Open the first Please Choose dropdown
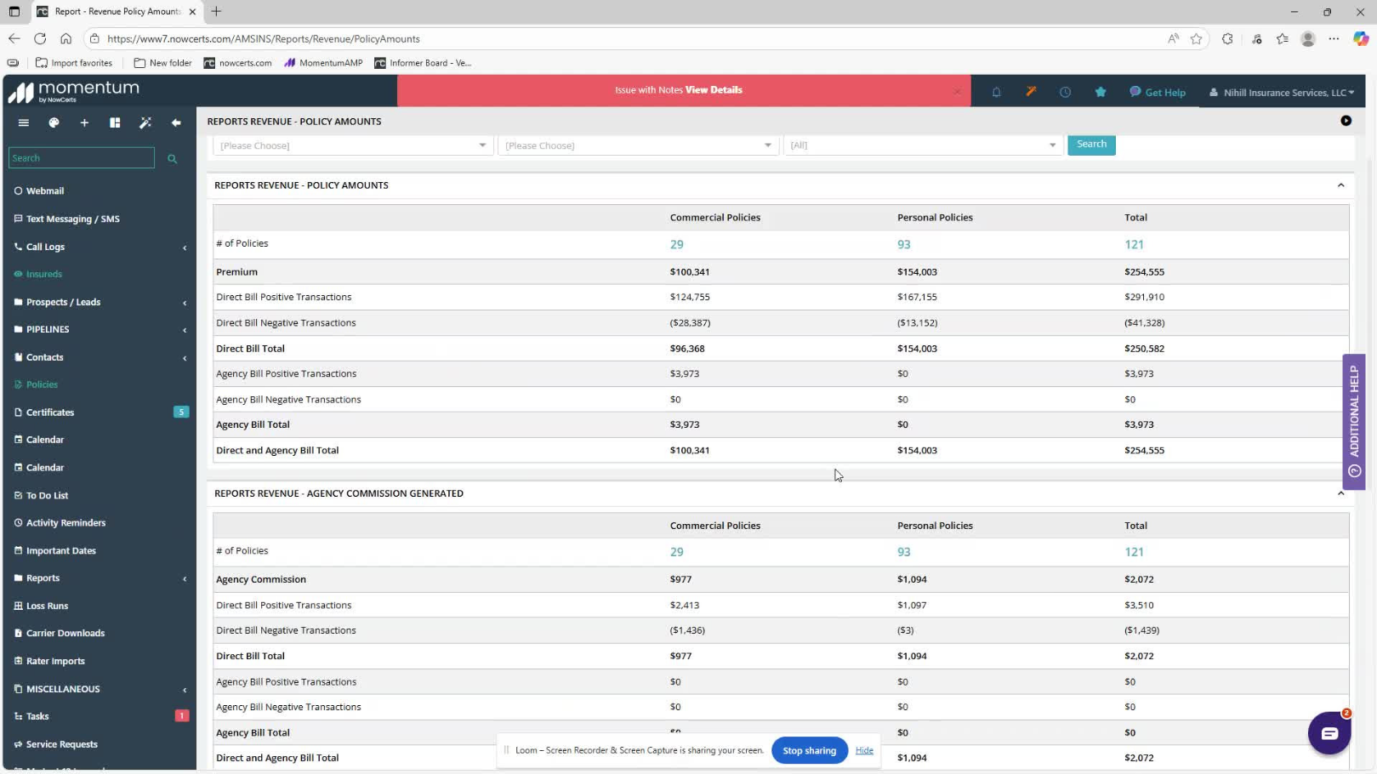Screen dimensions: 1377x774 (x=353, y=145)
